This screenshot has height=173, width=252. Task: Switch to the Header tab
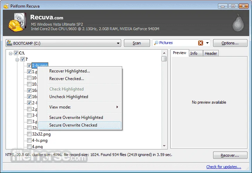coord(211,53)
